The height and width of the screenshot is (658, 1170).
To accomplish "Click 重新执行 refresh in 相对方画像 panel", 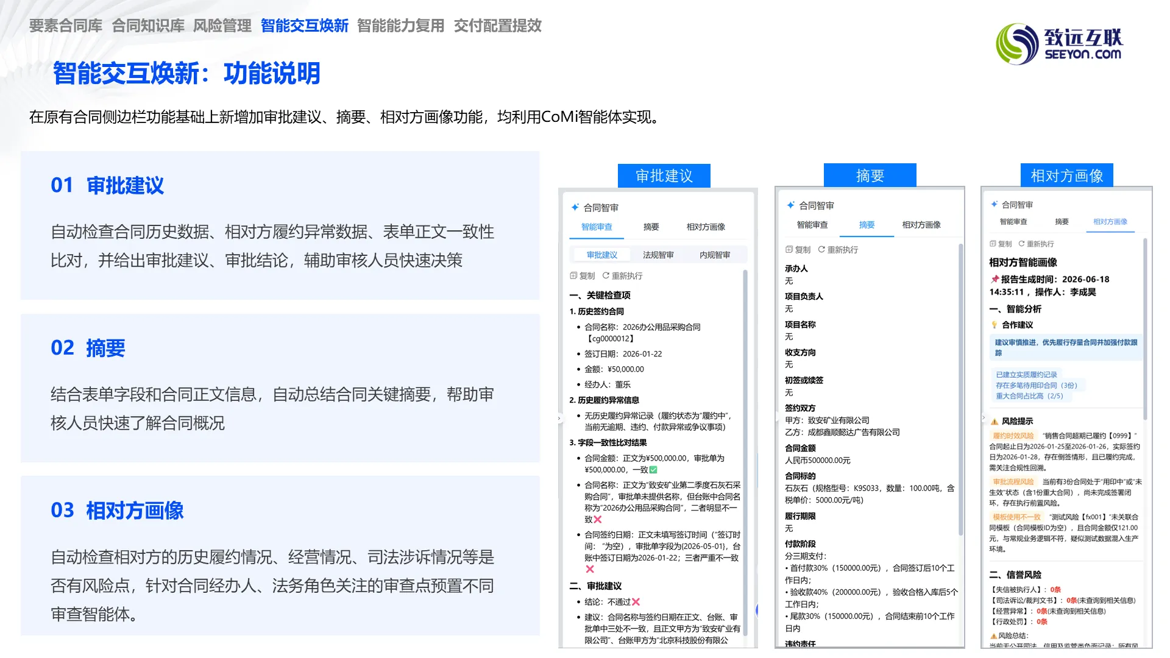I will tap(1036, 244).
